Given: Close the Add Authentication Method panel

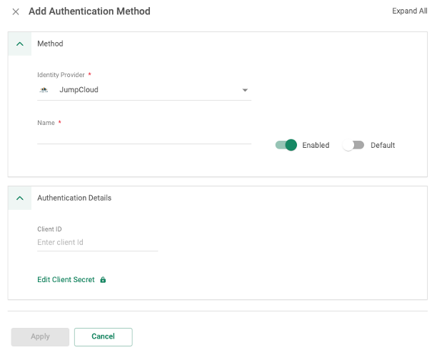Looking at the screenshot, I should click(x=16, y=12).
